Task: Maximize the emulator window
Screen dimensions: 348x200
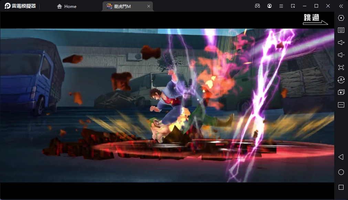Action: [316, 6]
